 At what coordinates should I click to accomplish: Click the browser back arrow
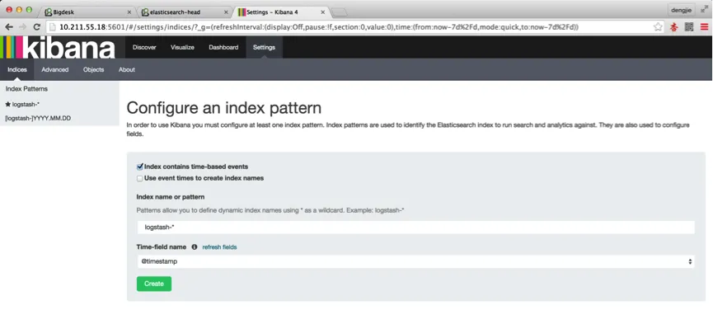[x=8, y=27]
